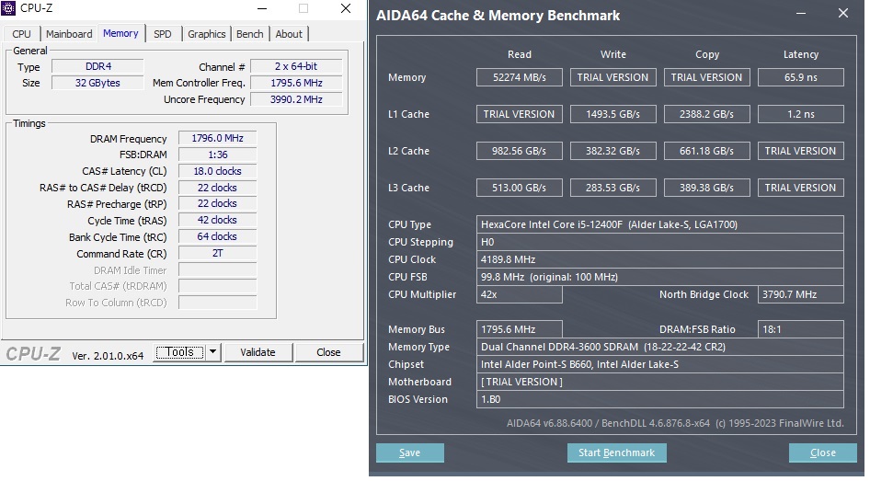Screen dimensions: 870x481
Task: Expand the Tools dropdown arrow
Action: tap(213, 352)
